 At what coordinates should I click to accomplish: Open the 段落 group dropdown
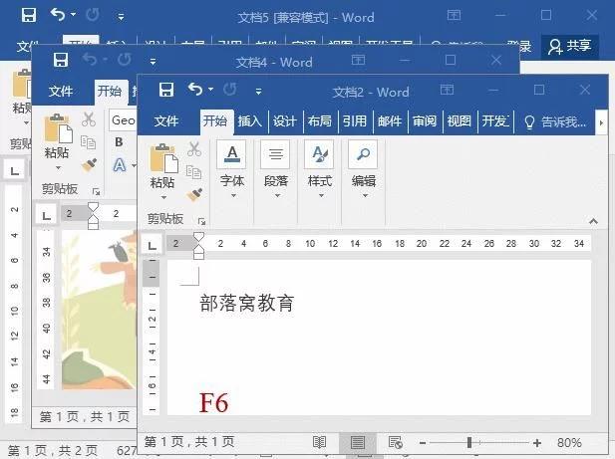[x=276, y=169]
